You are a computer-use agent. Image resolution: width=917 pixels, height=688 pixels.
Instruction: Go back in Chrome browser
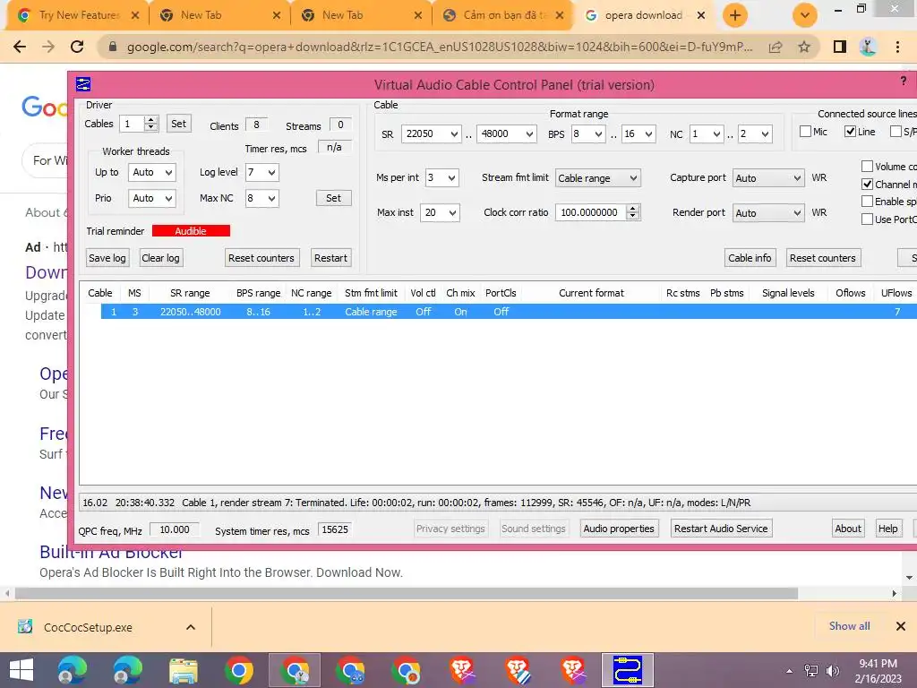tap(20, 47)
